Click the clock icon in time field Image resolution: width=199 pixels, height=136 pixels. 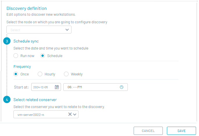(x=122, y=87)
